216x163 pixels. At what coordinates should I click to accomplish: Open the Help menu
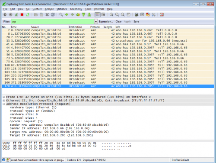[110, 9]
